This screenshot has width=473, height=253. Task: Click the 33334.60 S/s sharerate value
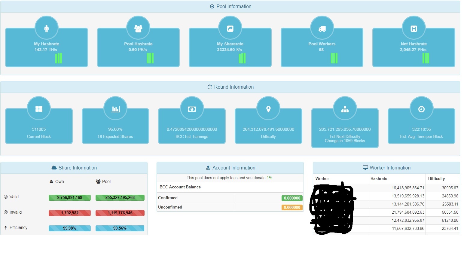point(230,50)
